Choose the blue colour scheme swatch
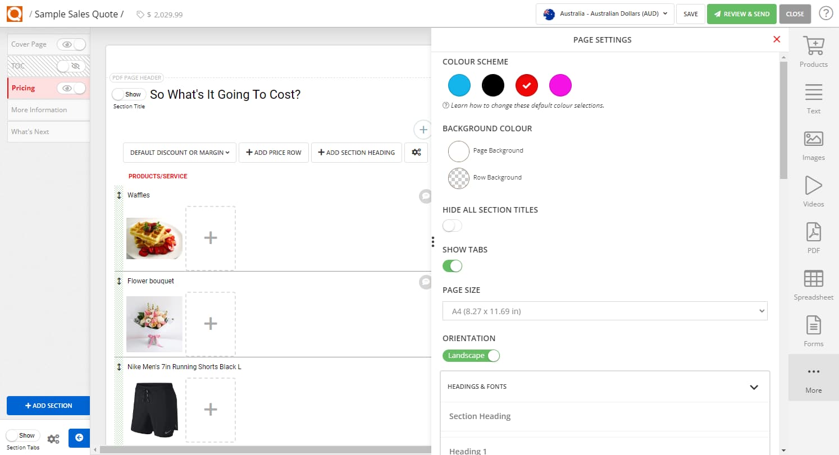Screen dimensions: 839x455 point(459,85)
